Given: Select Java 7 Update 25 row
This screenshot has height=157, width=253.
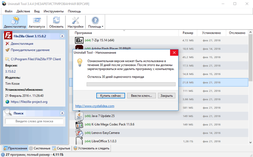Looking at the screenshot, I should [159, 116].
